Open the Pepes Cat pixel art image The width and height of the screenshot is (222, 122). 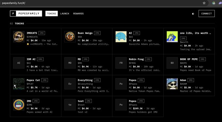19,84
